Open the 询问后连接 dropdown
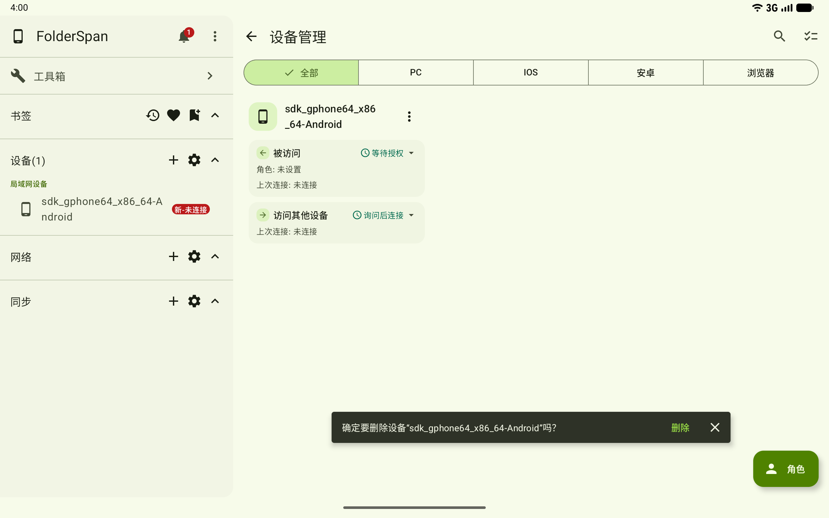 click(383, 215)
